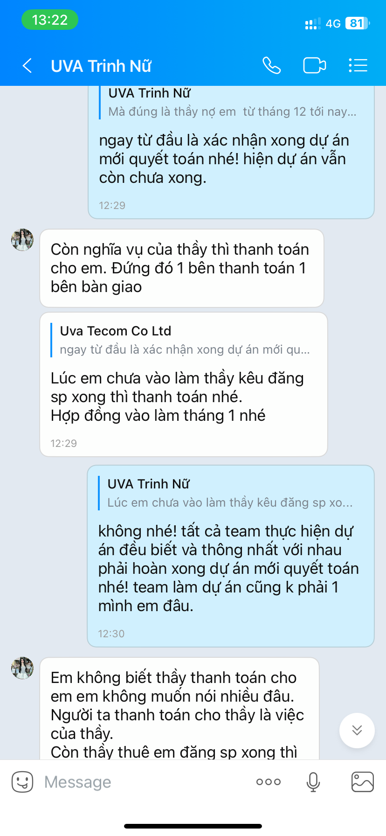The image size is (386, 836).
Task: Jump to latest messages chevron button
Action: 357,730
